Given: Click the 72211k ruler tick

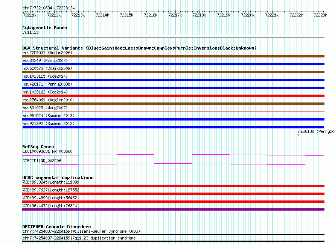Looking at the screenshot, I should tap(30, 15).
